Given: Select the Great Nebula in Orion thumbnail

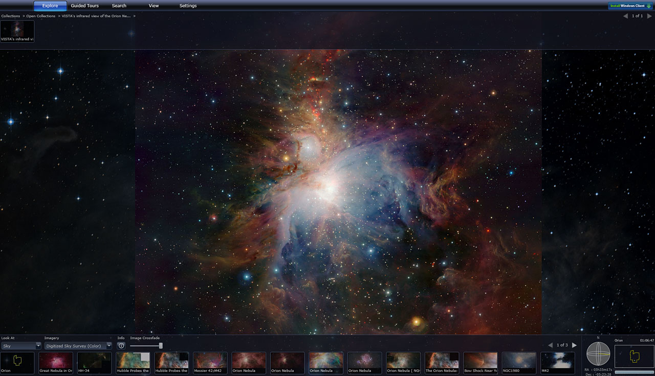Looking at the screenshot, I should click(56, 363).
